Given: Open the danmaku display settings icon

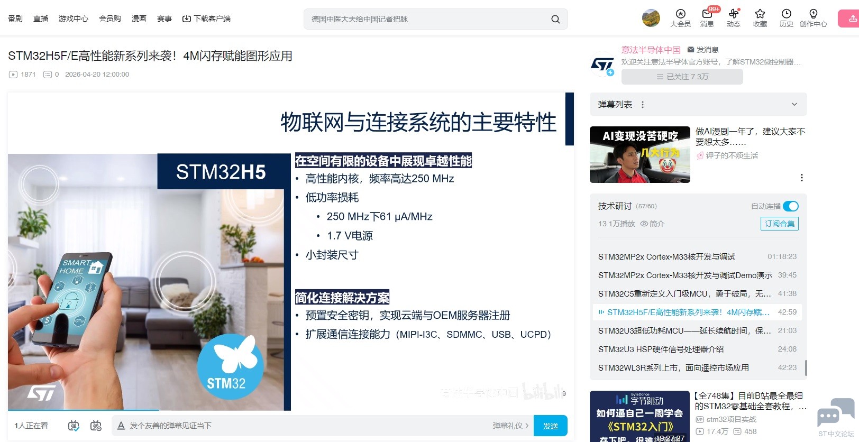Looking at the screenshot, I should pos(96,426).
